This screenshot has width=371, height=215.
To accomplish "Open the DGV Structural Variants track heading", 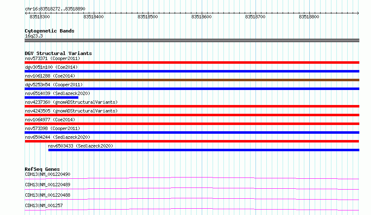I will point(58,53).
